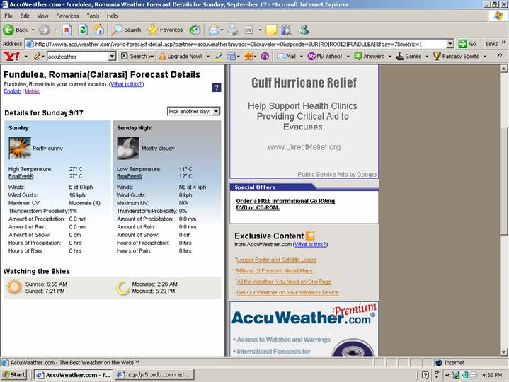Open the File menu
This screenshot has width=509, height=382.
8,16
